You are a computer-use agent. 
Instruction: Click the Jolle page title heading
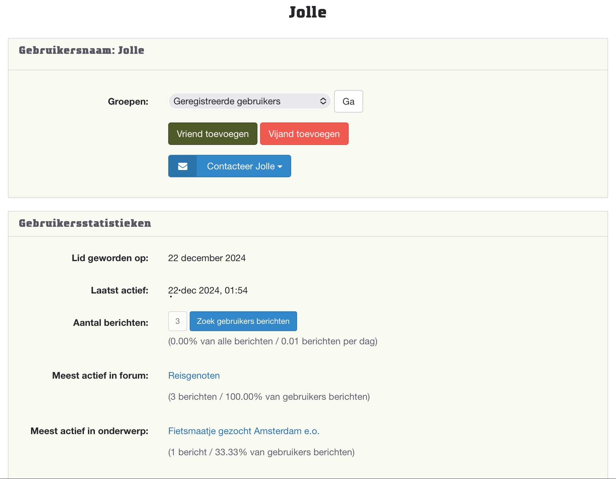click(308, 13)
